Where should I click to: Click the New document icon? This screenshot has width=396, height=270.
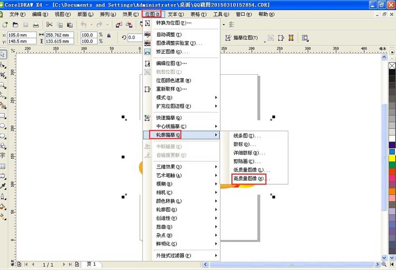click(5, 25)
